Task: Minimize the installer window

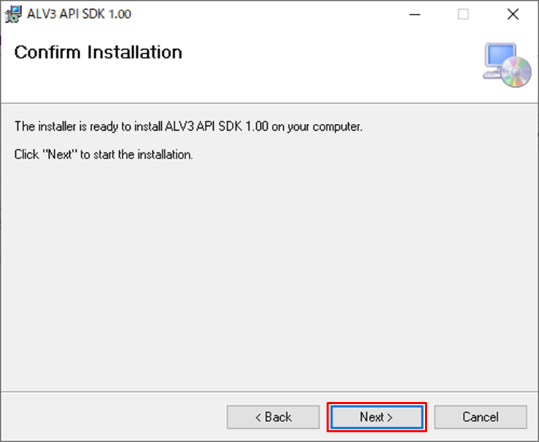Action: tap(414, 14)
